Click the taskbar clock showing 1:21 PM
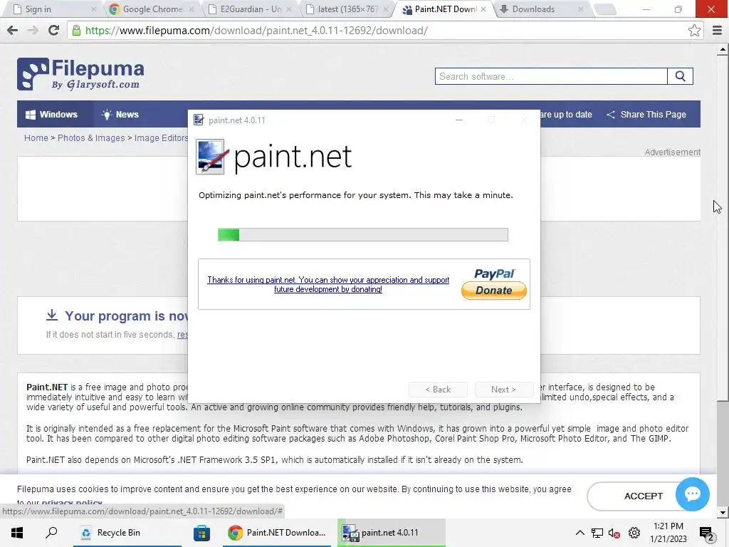 (x=668, y=533)
